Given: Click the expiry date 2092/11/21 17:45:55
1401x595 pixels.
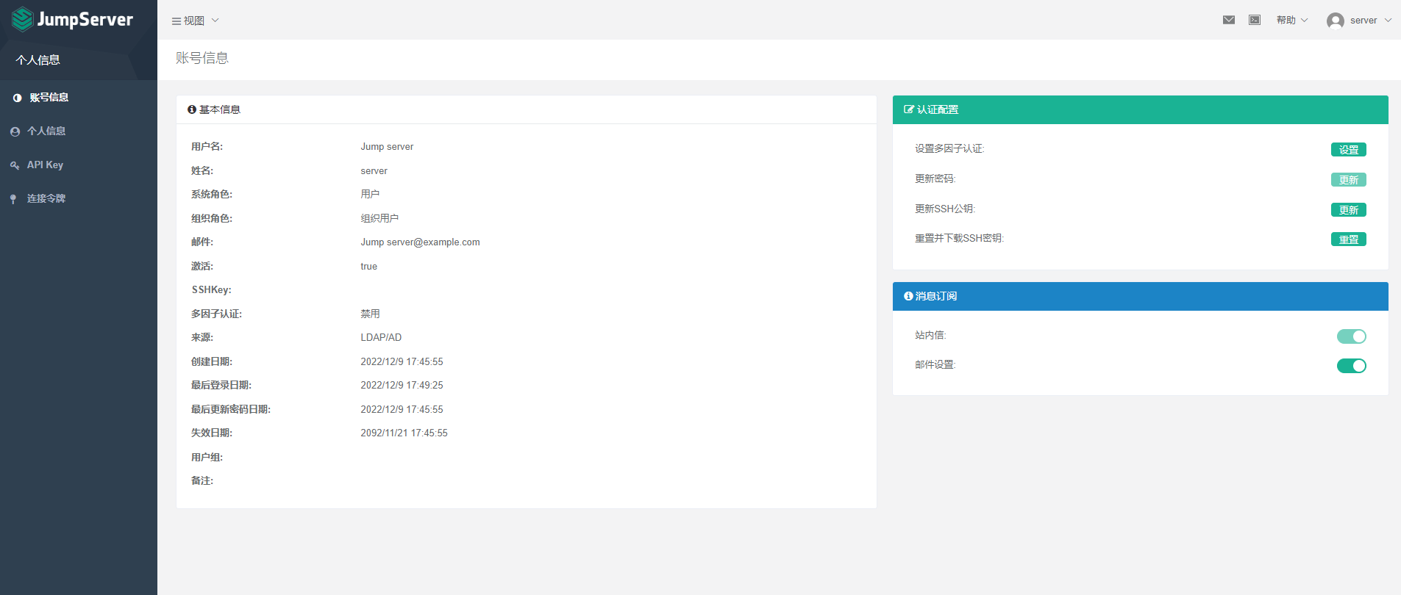Looking at the screenshot, I should tap(404, 433).
